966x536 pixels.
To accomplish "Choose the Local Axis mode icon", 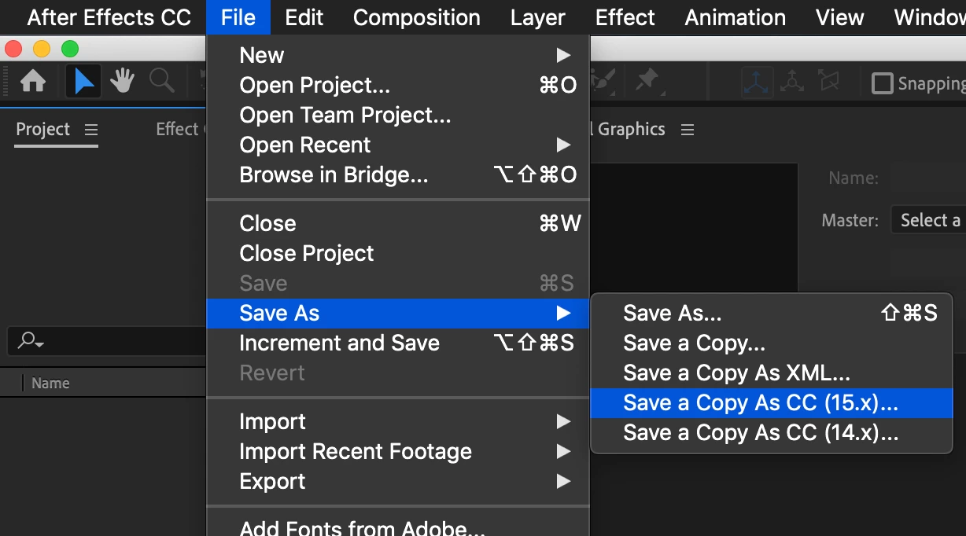I will click(757, 82).
